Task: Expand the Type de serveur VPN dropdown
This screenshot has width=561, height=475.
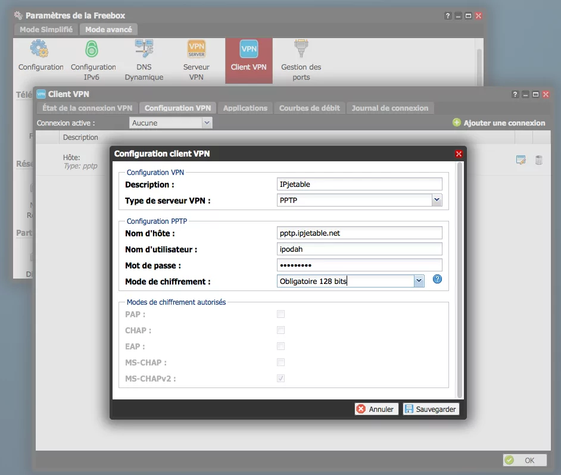Action: pyautogui.click(x=437, y=201)
